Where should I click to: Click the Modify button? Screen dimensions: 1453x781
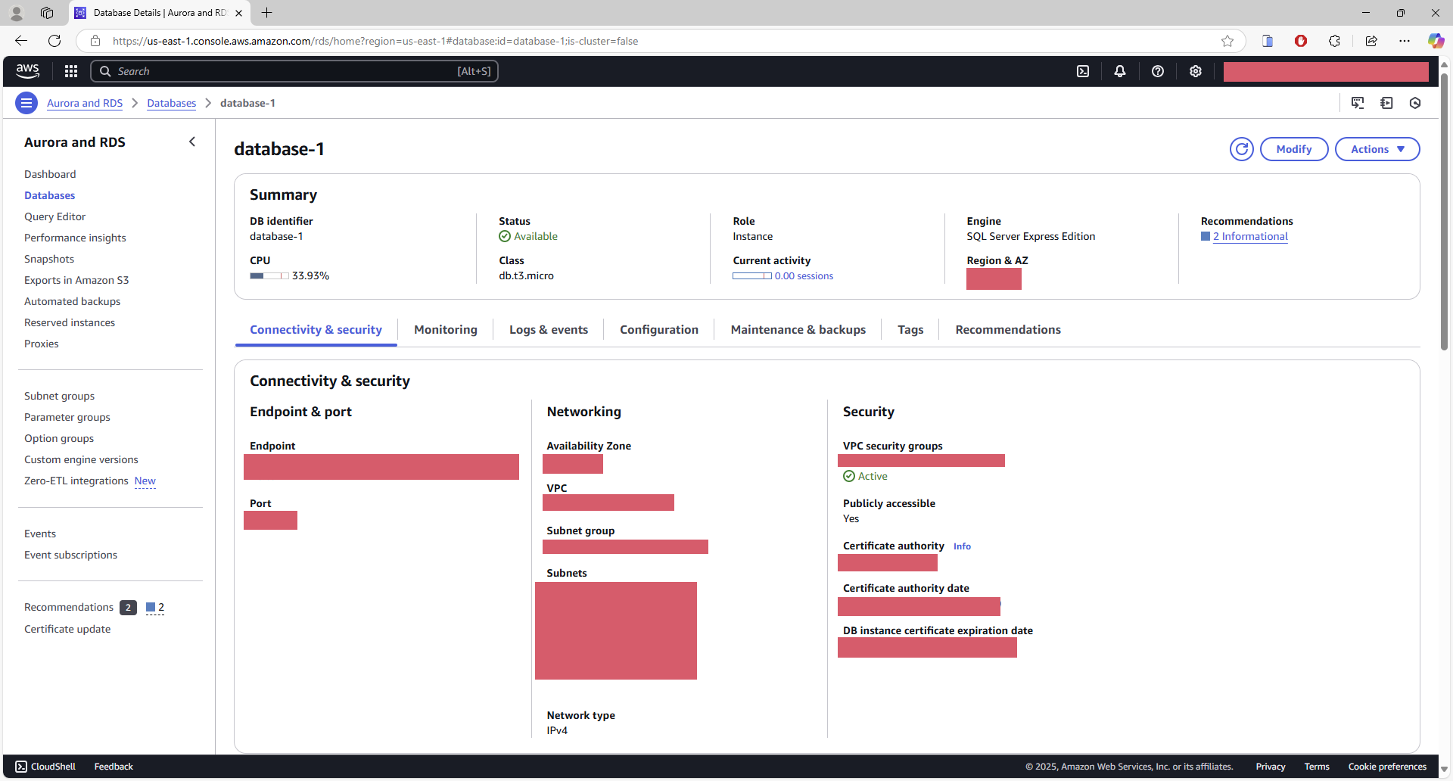(x=1293, y=149)
